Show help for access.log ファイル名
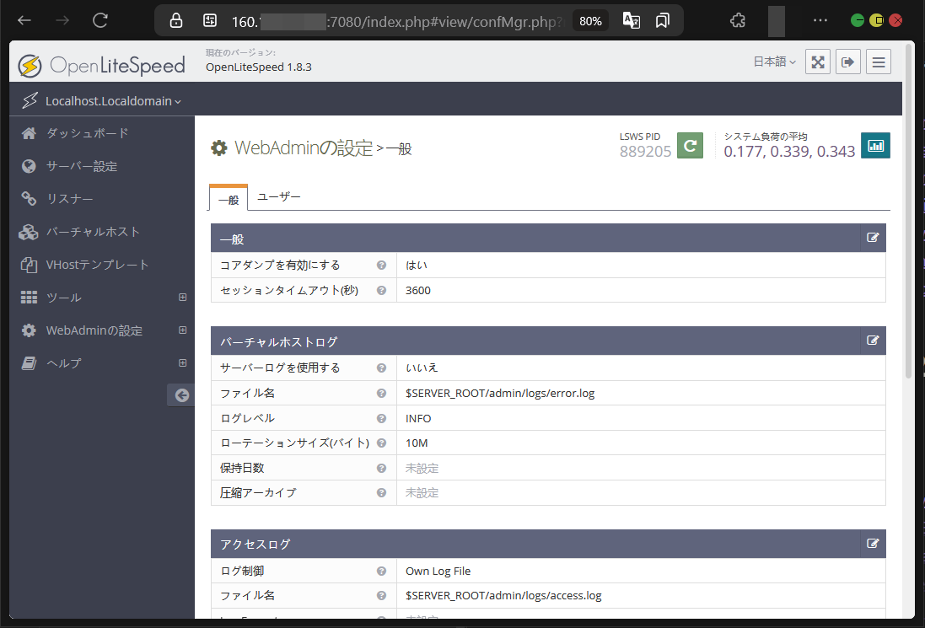Screen dimensions: 925x628 (x=382, y=596)
